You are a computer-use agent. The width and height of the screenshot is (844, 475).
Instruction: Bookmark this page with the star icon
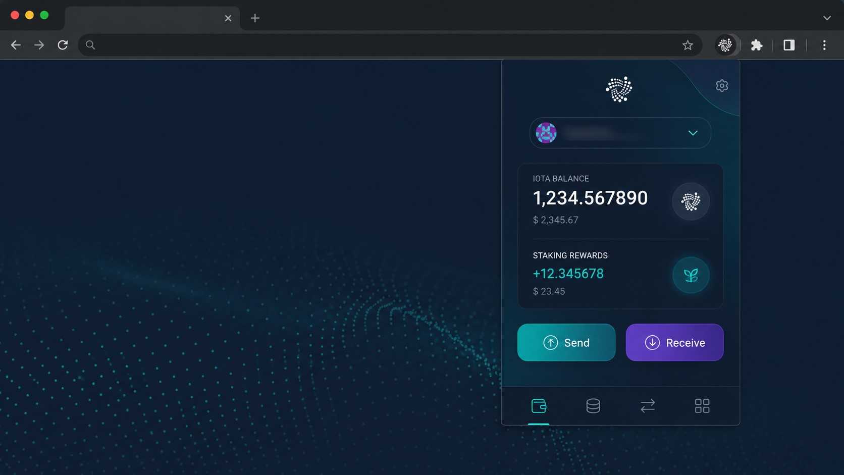click(x=688, y=45)
